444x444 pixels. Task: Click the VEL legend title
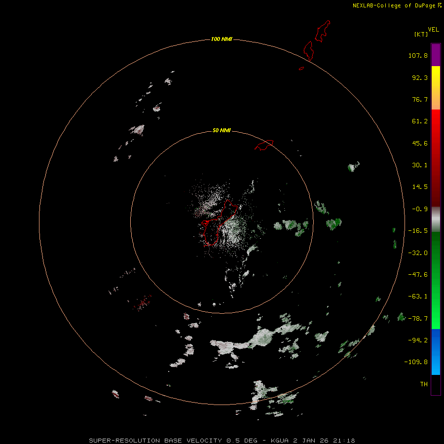[433, 30]
